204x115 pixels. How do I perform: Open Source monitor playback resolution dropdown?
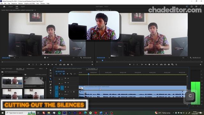76,57
